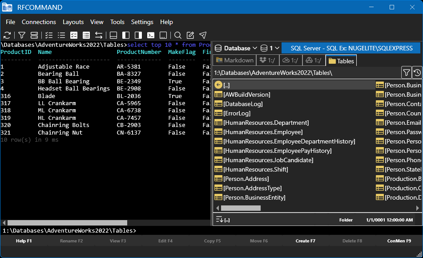
Task: Click the file list scroll left arrow
Action: click(x=218, y=208)
